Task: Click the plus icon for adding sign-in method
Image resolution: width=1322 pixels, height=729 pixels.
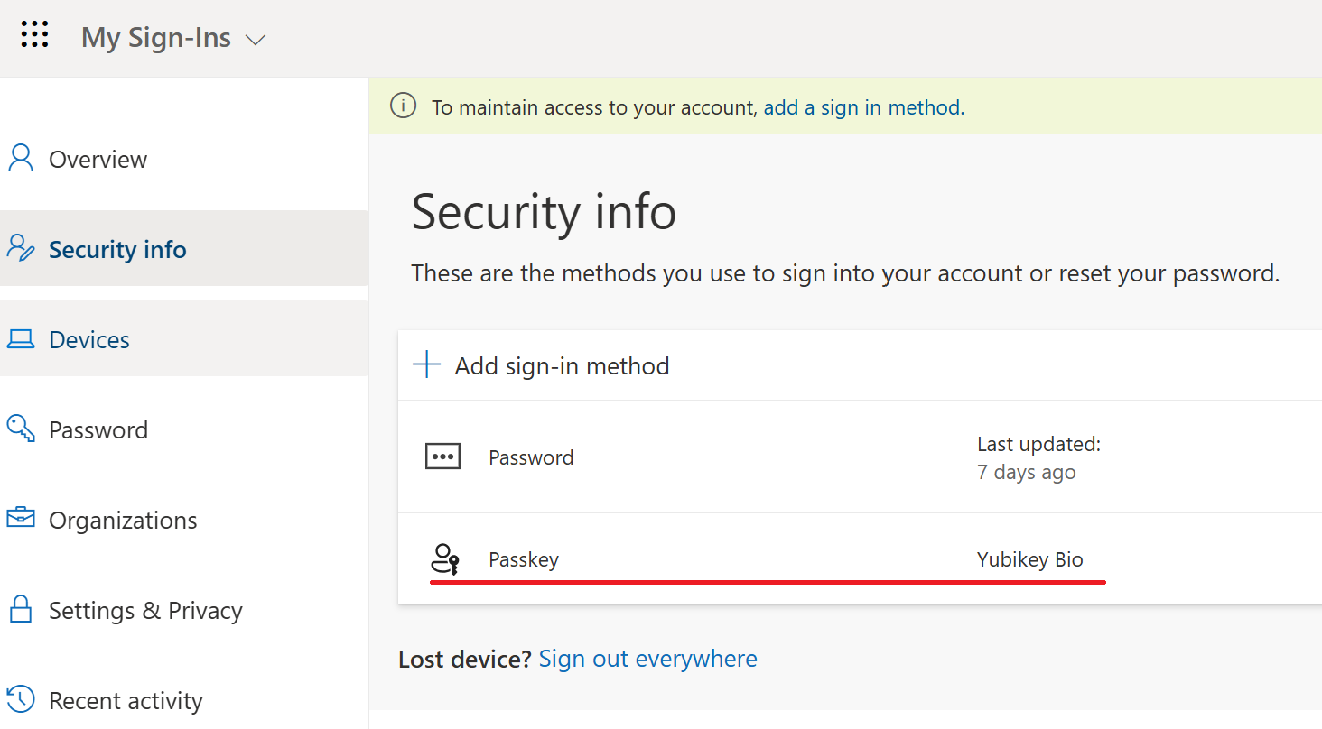Action: point(426,365)
